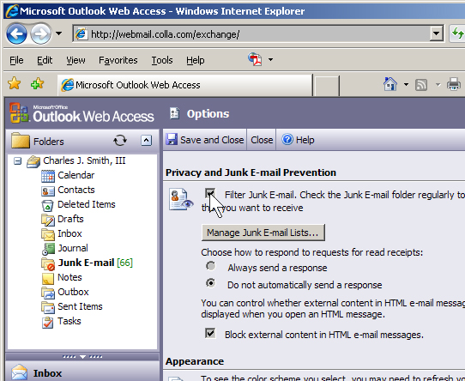Open the View menu
This screenshot has width=465, height=381.
coord(75,60)
